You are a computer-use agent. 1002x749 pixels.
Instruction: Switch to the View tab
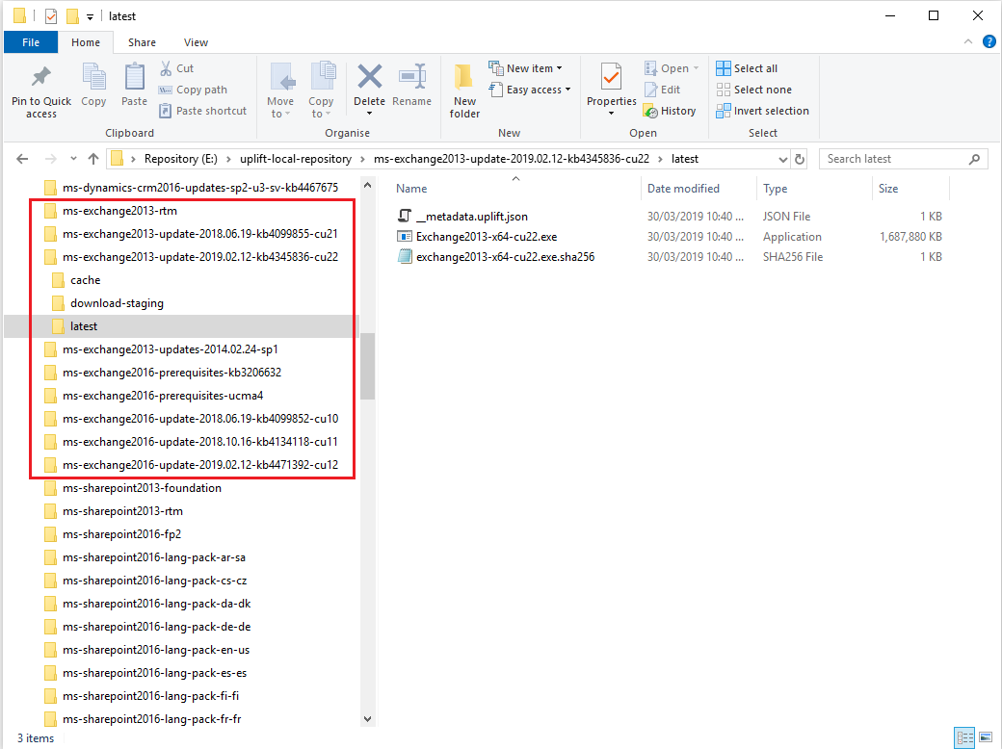[x=196, y=41]
